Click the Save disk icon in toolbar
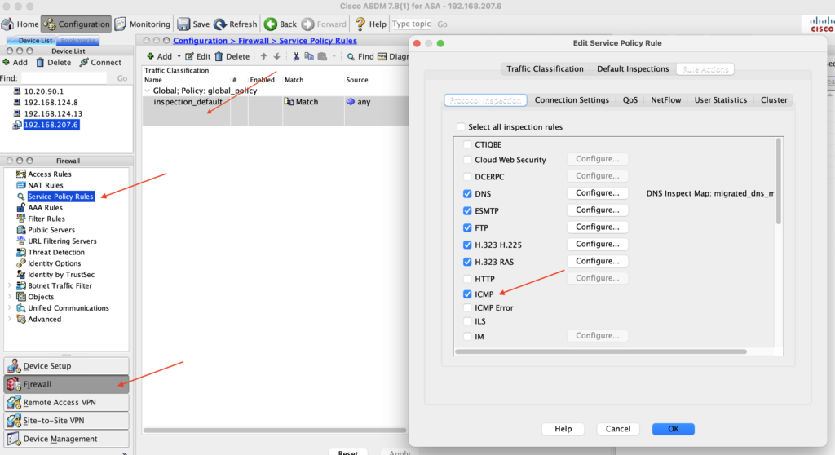The height and width of the screenshot is (455, 835). coord(183,24)
